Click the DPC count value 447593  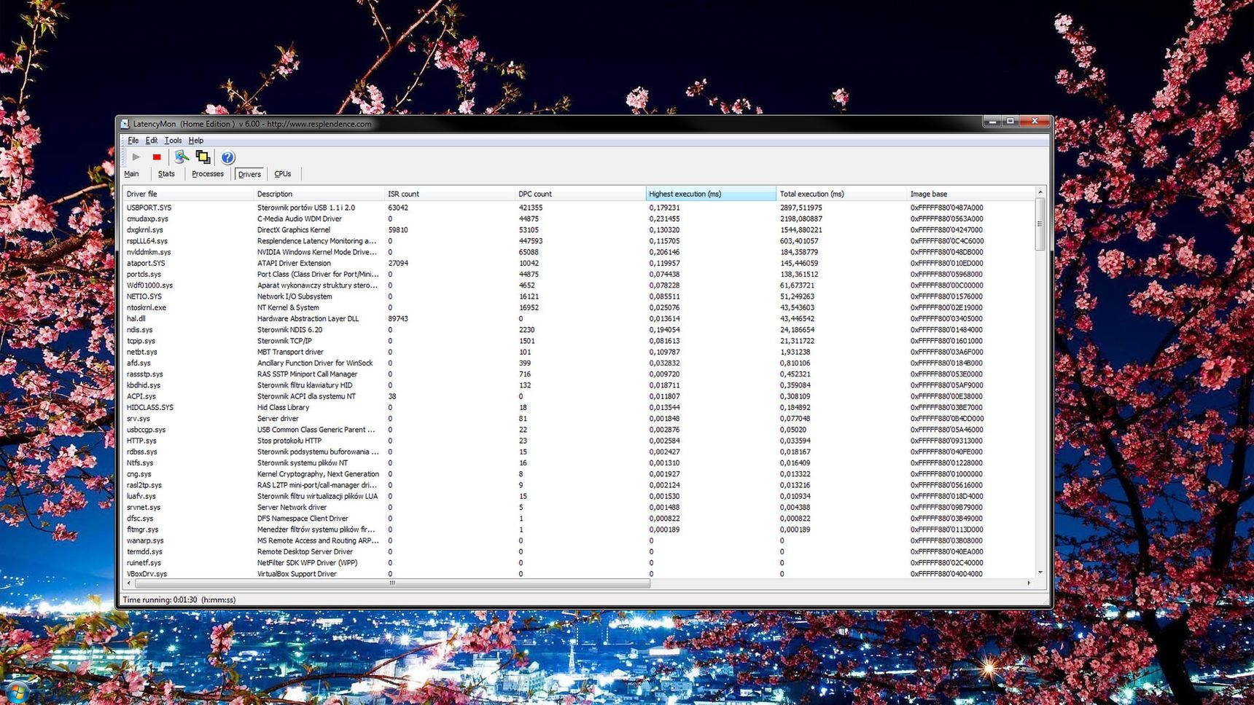[530, 241]
